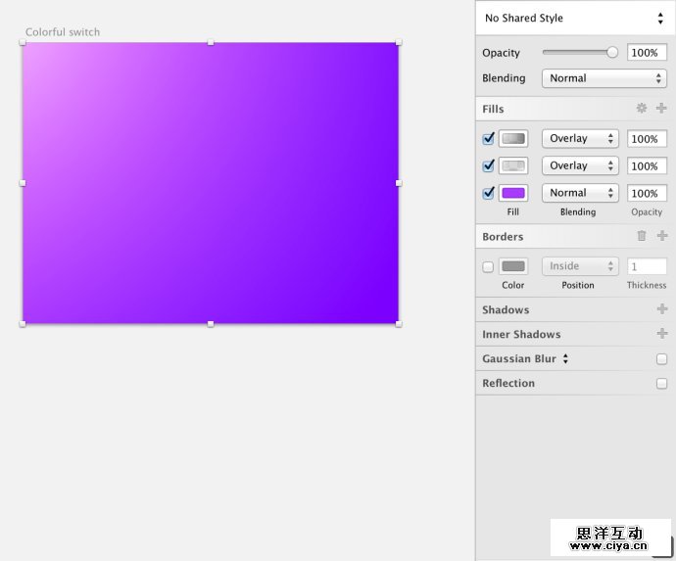Open the purple fill color swatch
Viewport: 676px width, 561px height.
[x=513, y=193]
